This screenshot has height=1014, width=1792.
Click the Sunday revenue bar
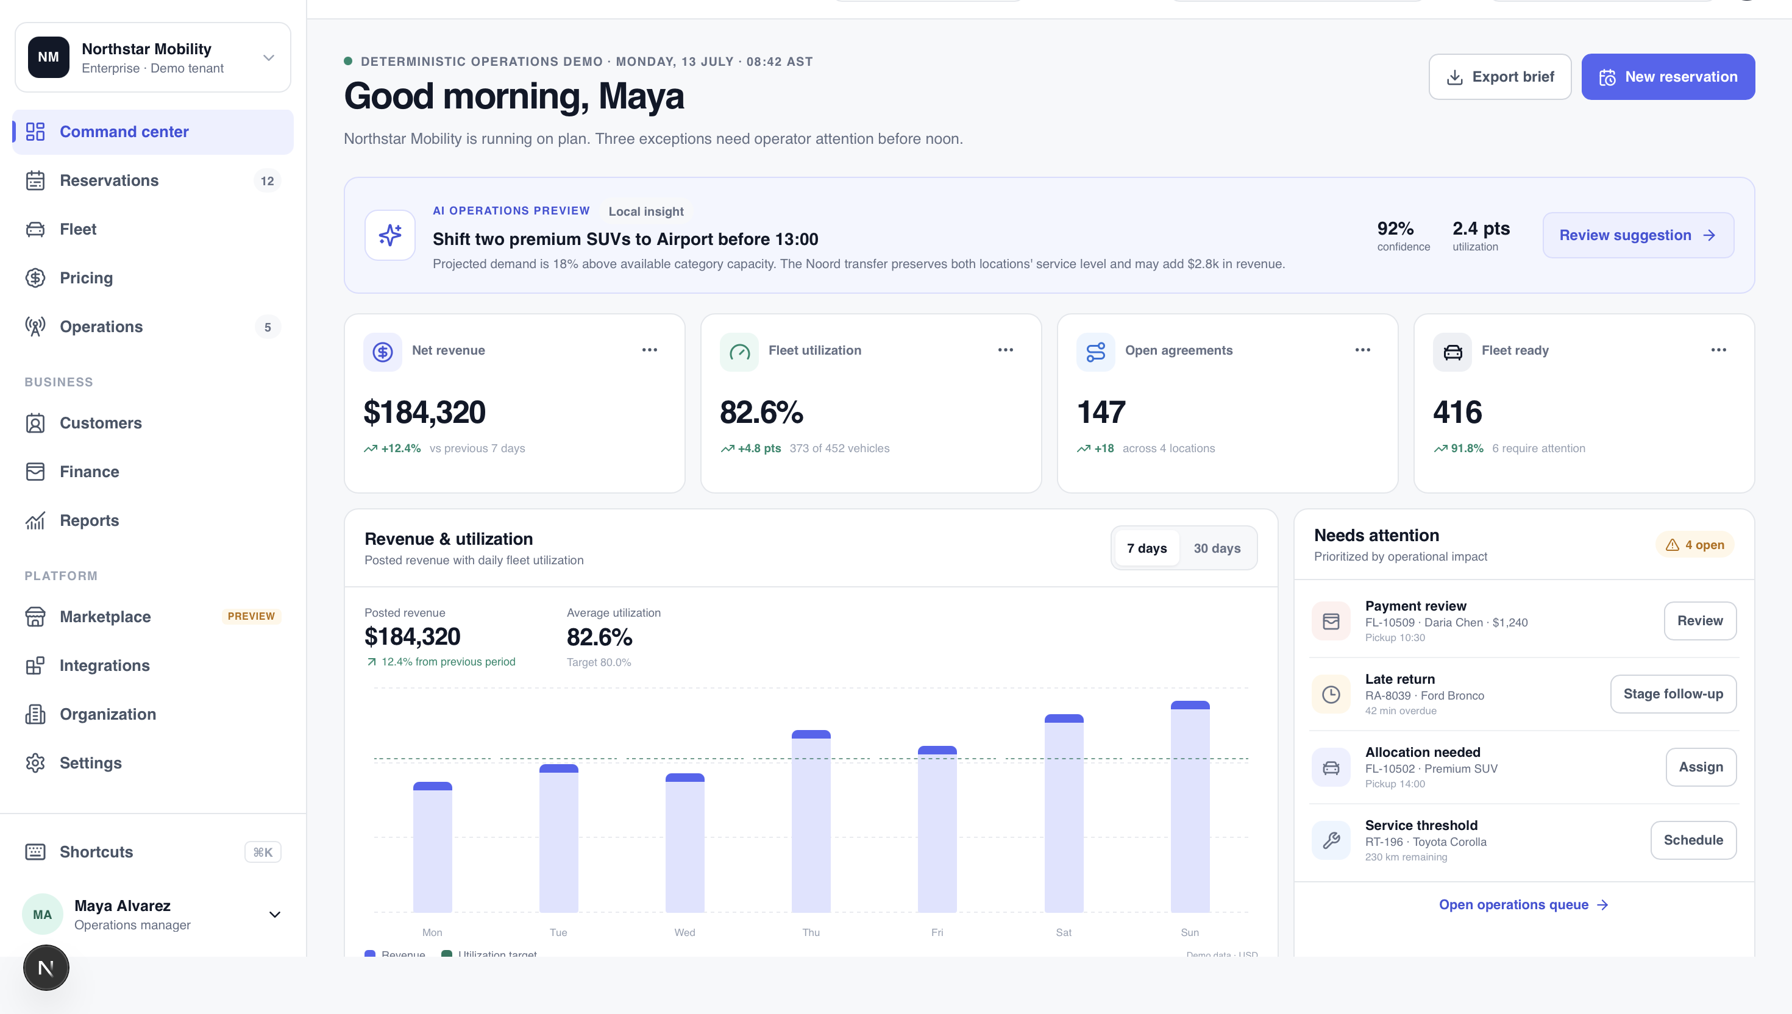1190,806
